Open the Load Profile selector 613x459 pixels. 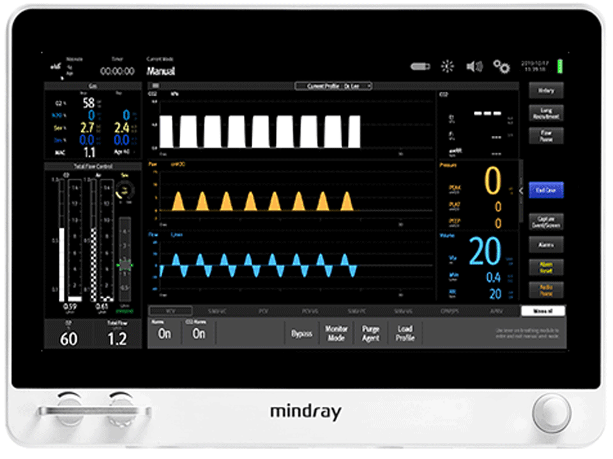point(405,333)
